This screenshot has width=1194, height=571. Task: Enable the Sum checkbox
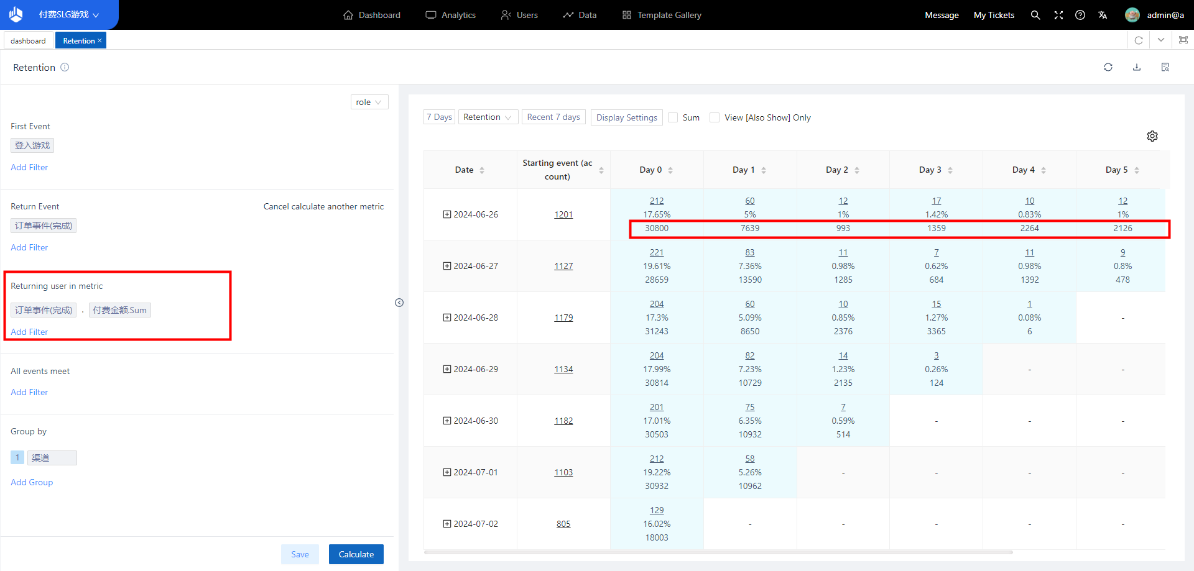click(673, 117)
